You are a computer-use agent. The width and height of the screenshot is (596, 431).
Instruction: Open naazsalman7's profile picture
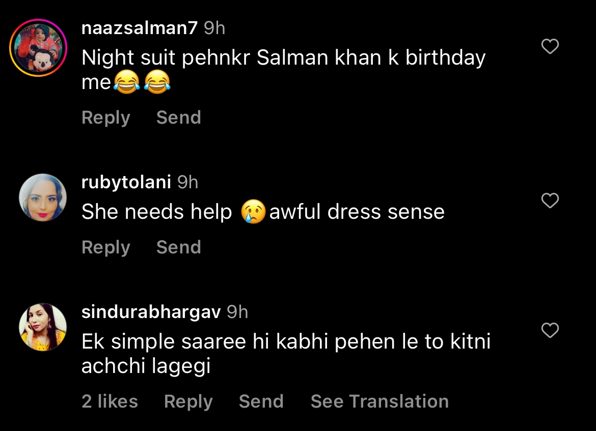(x=38, y=48)
